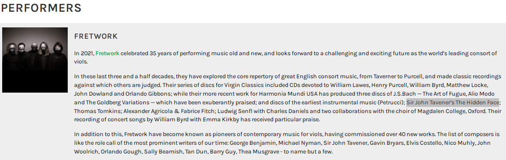Viewport: 506px width, 160px height.
Task: Click the Fretwork group photo thumbnail
Action: [35, 60]
